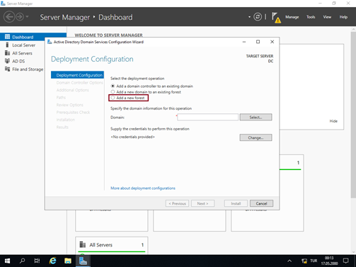This screenshot has height=267, width=356.
Task: Click the Next > button in wizard
Action: [202, 203]
